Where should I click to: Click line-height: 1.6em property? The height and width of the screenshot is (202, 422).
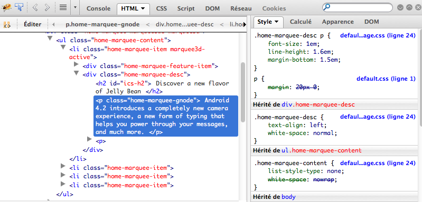pos(301,52)
